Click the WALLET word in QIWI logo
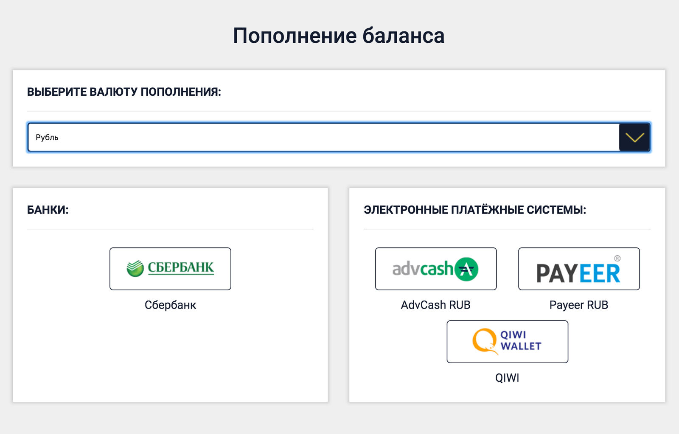The width and height of the screenshot is (679, 434). click(x=521, y=346)
